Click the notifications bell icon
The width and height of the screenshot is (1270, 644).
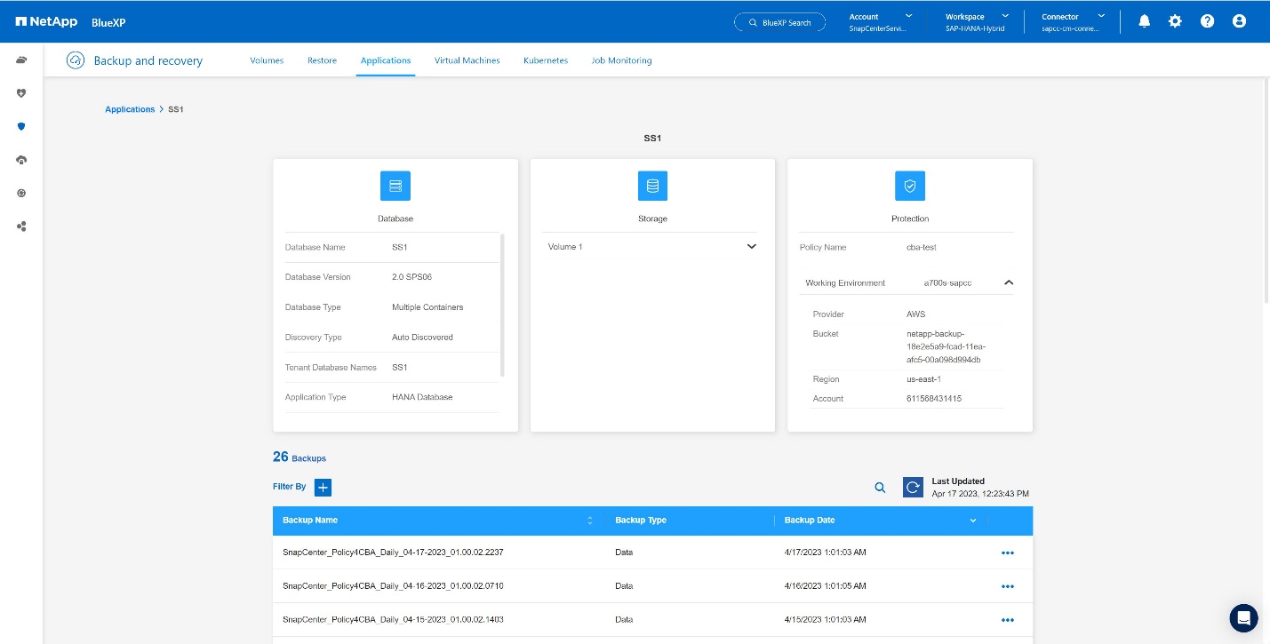click(1144, 21)
